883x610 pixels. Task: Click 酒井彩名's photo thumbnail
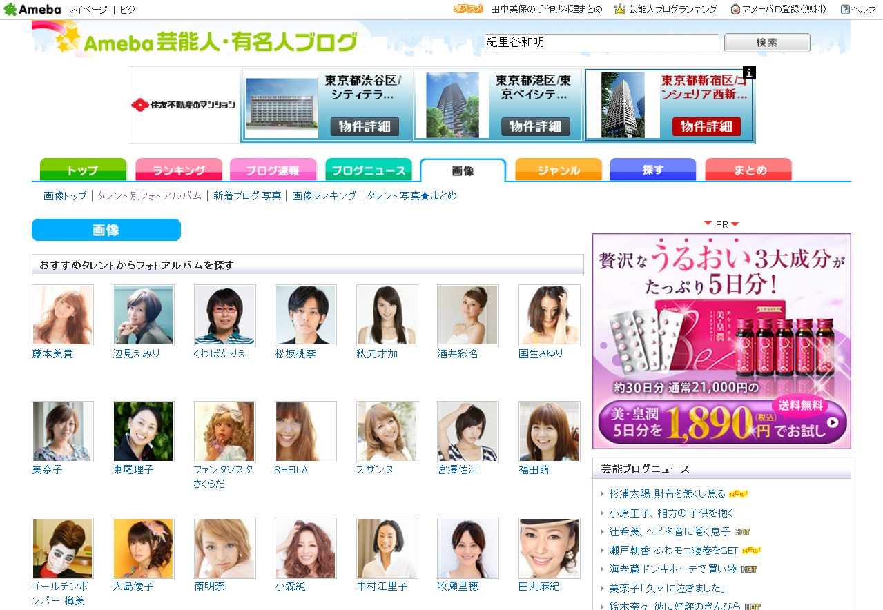click(468, 315)
